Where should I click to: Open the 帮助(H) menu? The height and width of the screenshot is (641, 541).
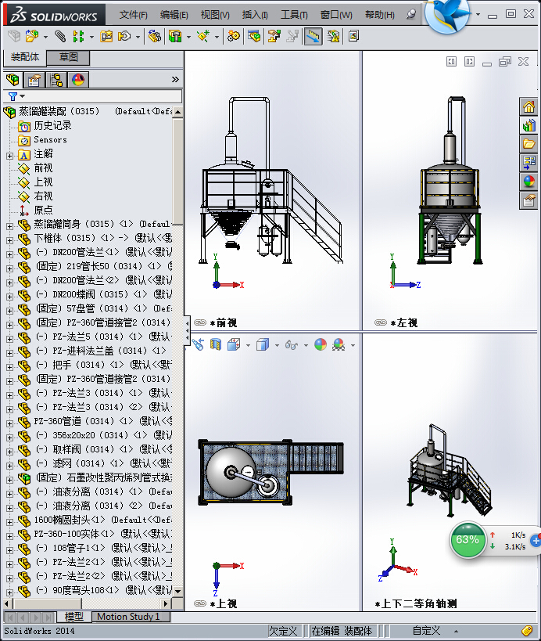click(x=380, y=15)
